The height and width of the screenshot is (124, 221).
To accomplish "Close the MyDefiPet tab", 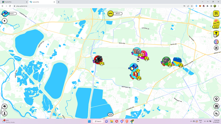I will point(27,2).
